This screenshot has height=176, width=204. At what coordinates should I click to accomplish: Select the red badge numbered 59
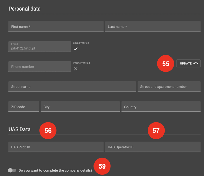point(102,166)
